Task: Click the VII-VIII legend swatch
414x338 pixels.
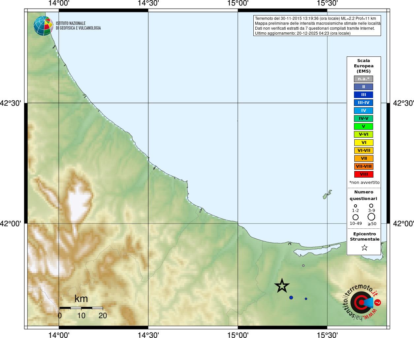Action: [364, 166]
